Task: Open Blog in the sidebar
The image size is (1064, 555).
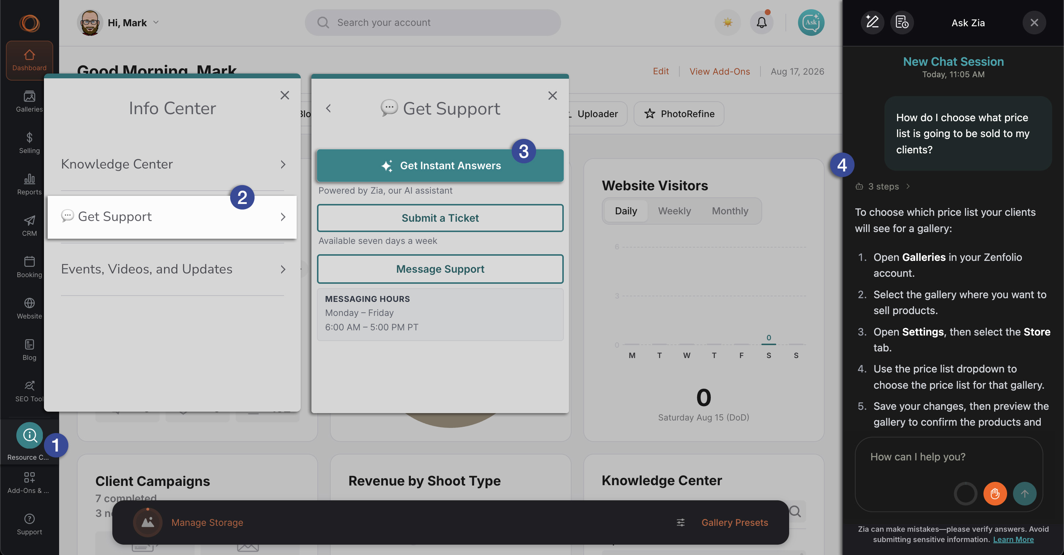Action: pyautogui.click(x=29, y=349)
